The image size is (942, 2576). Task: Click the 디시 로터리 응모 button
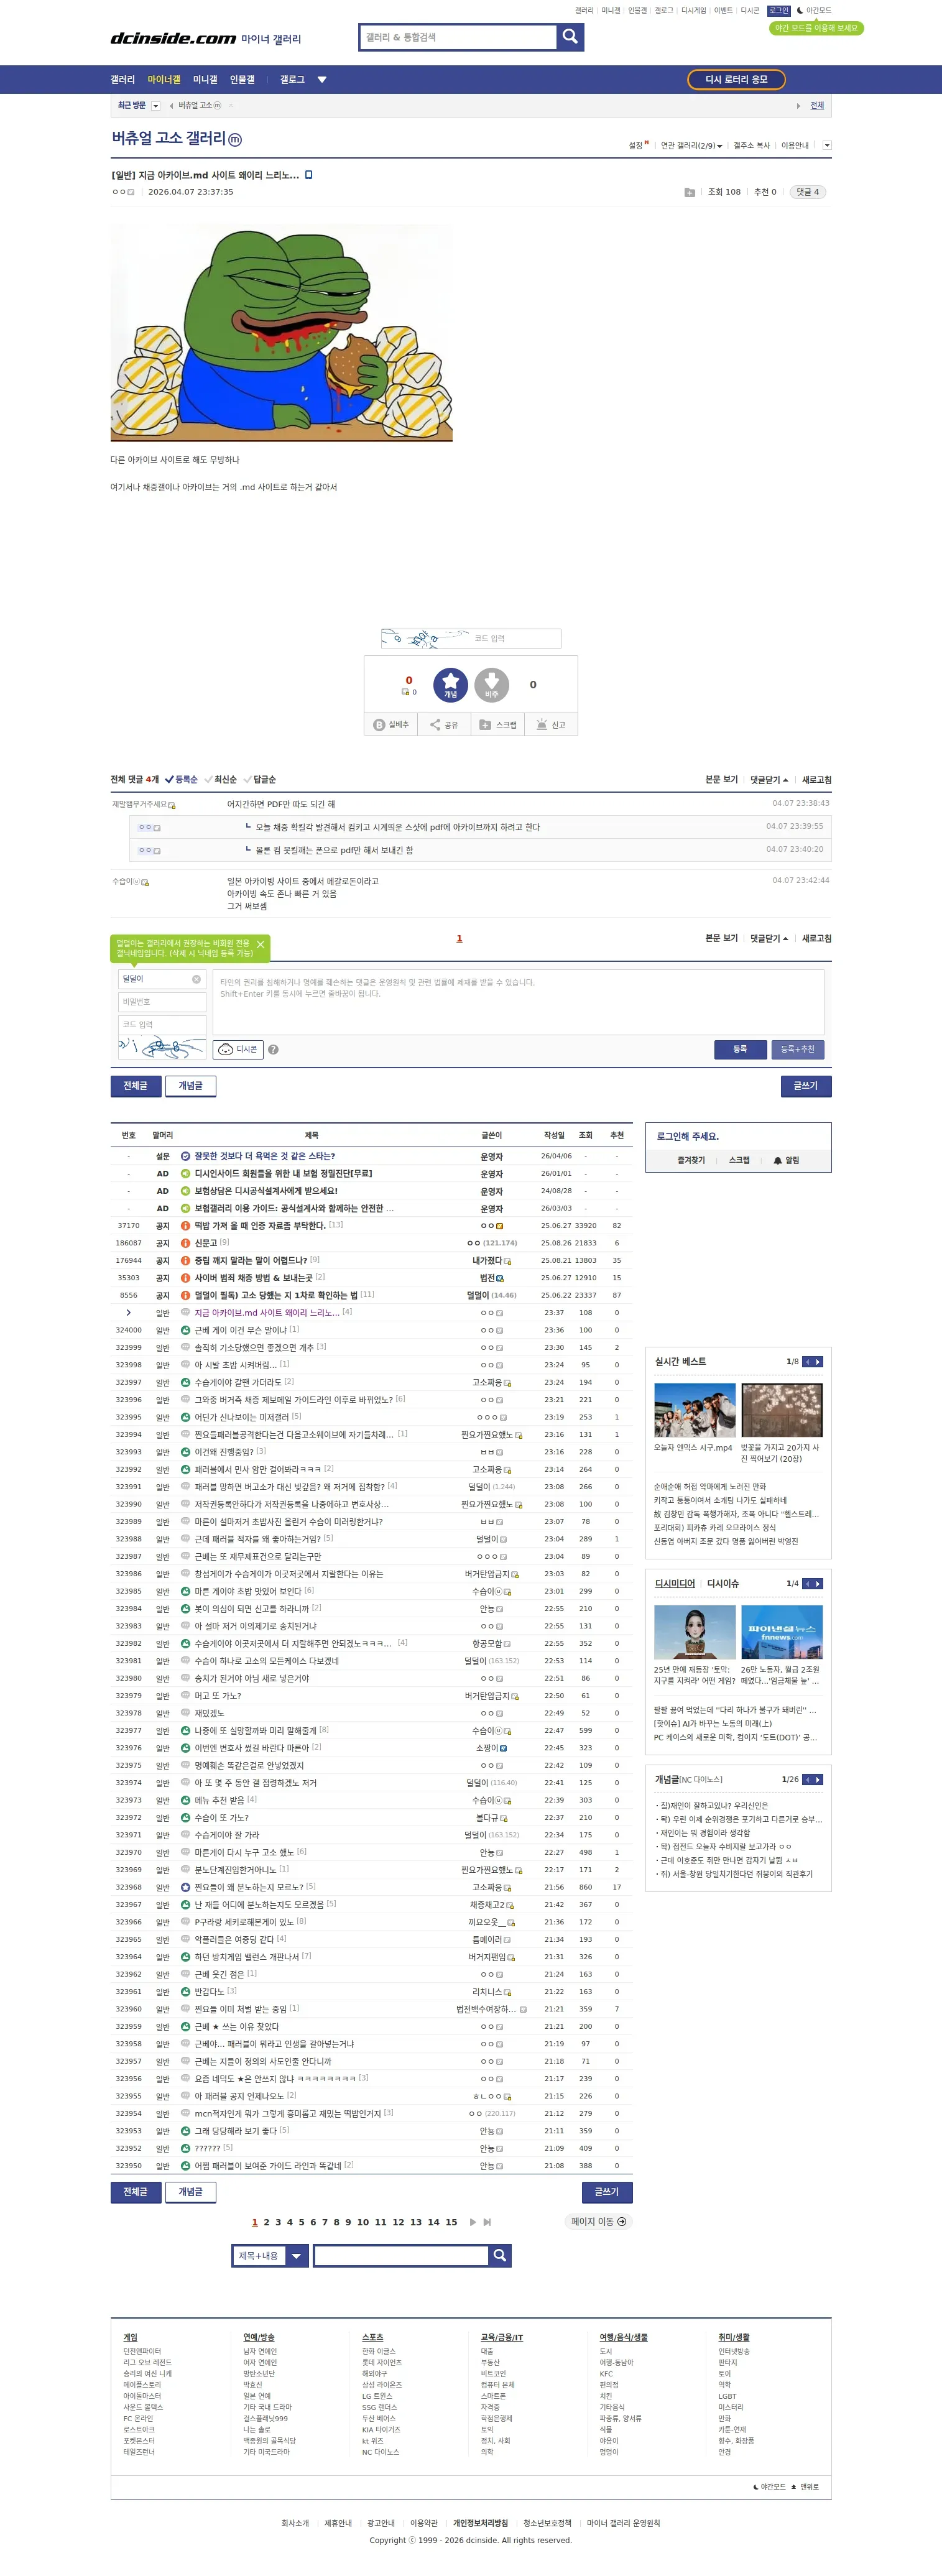736,80
